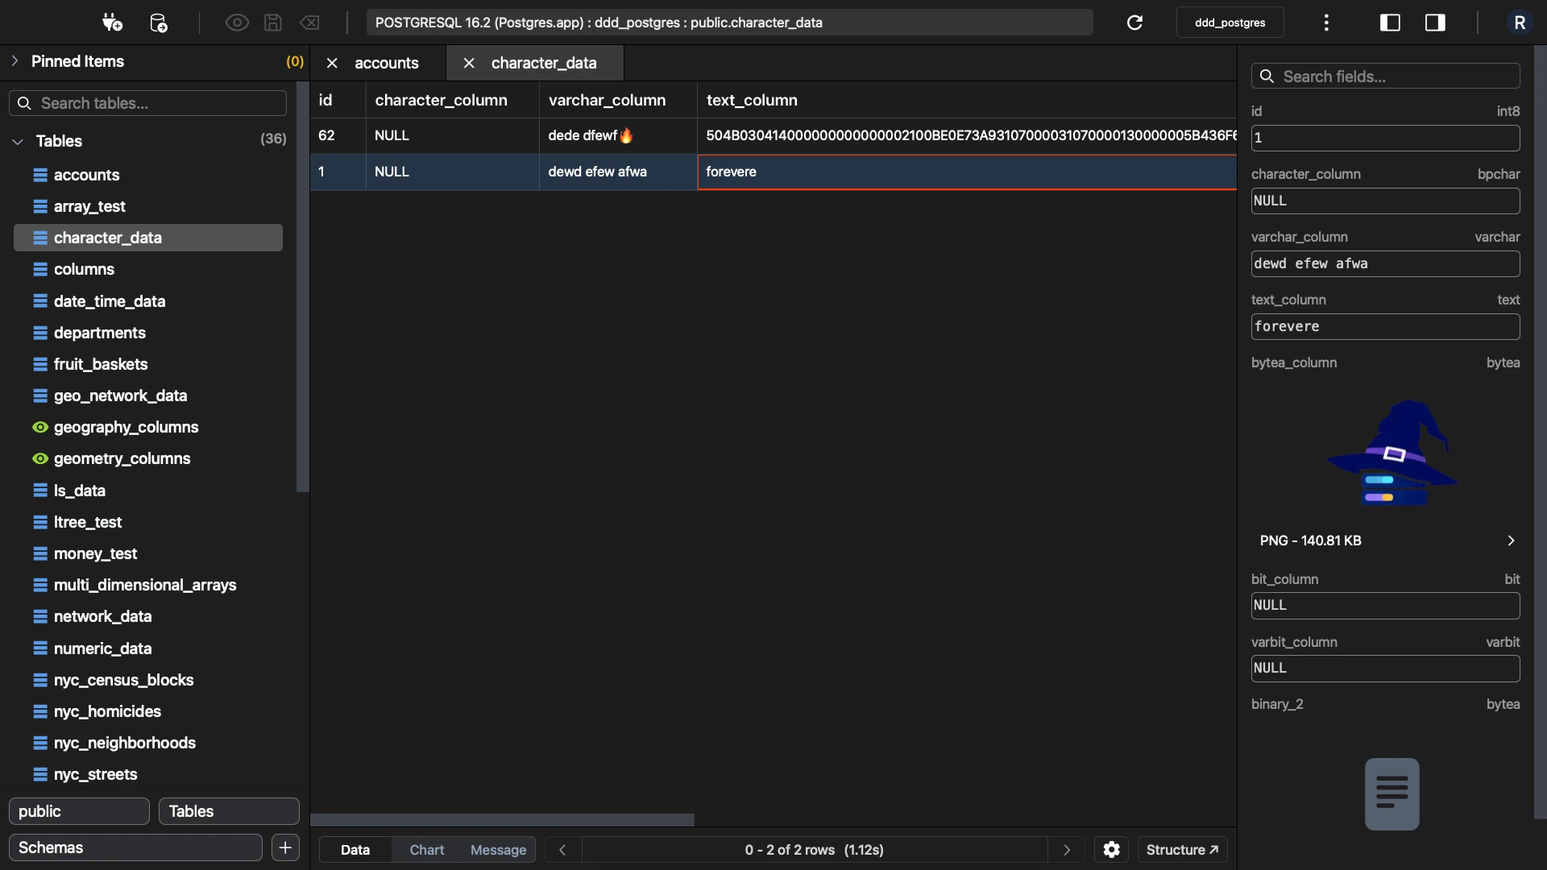Viewport: 1547px width, 870px height.
Task: Open the array_test table
Action: click(148, 206)
